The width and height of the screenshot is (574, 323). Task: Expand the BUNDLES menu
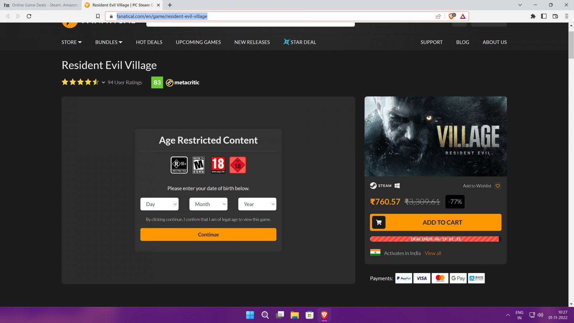(x=109, y=42)
